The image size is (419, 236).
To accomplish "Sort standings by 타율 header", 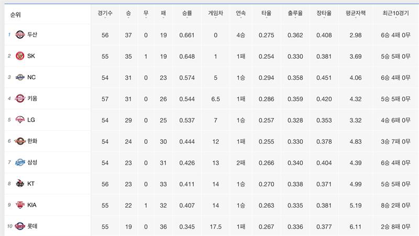I will (266, 13).
